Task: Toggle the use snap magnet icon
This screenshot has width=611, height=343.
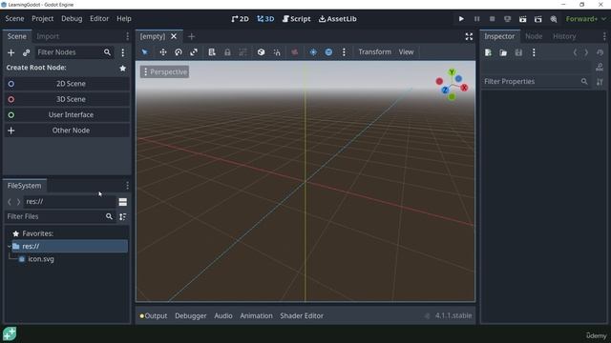Action: tap(277, 52)
